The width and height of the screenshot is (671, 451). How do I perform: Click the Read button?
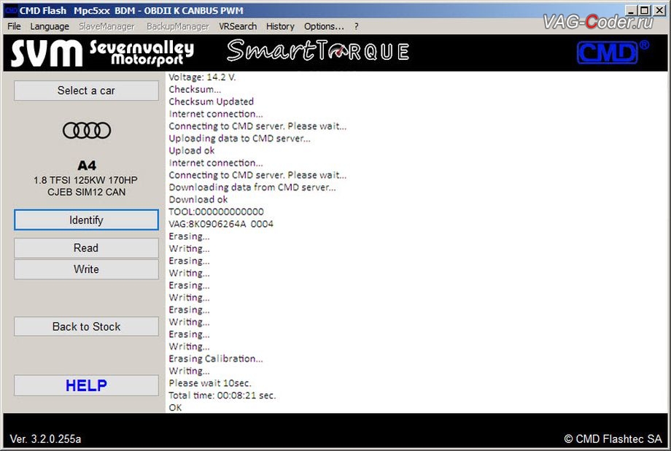(x=86, y=248)
